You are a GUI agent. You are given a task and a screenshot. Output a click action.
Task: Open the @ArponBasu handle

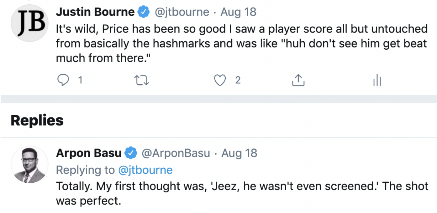pyautogui.click(x=176, y=153)
